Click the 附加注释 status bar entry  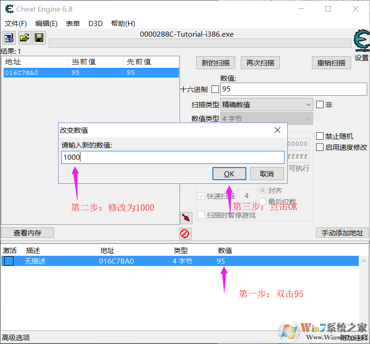(354, 338)
